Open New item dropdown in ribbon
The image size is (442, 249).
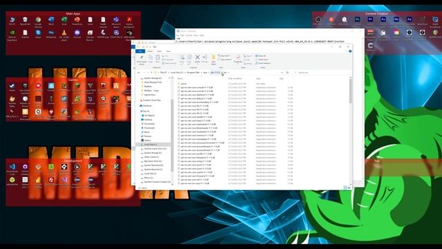(x=224, y=56)
